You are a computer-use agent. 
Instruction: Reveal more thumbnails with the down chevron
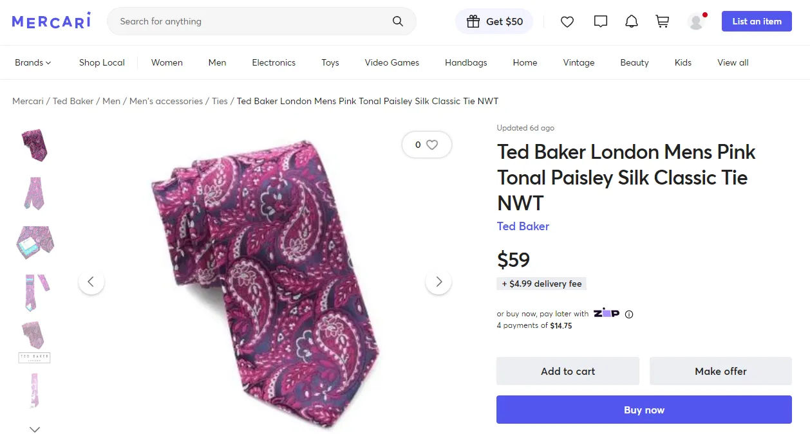coord(34,429)
